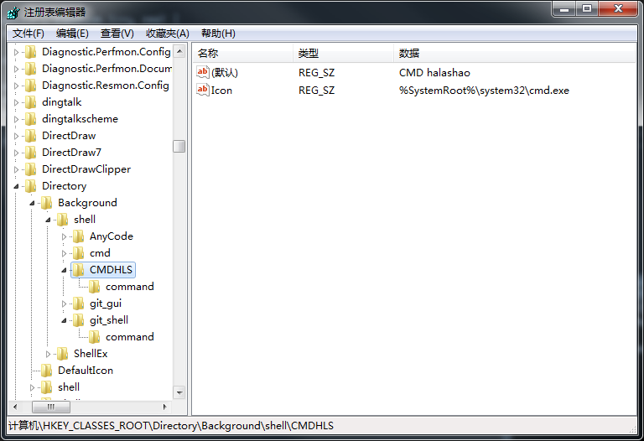Click the folder icon beside AnyCode
This screenshot has height=441, width=644.
point(79,236)
